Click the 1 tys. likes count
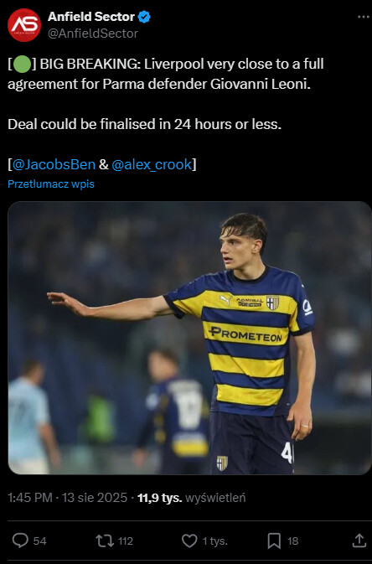372x564 pixels. click(214, 541)
